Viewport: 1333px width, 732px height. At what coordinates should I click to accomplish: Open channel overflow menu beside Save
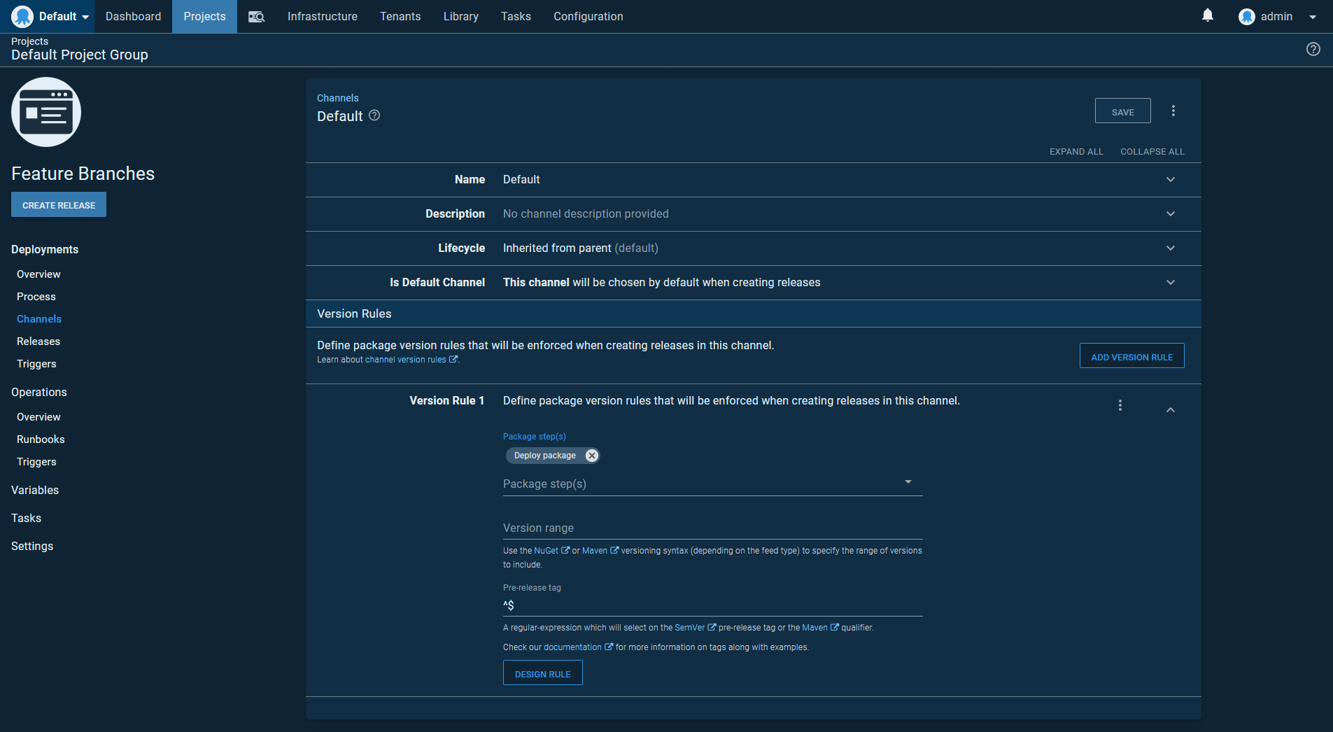pos(1173,111)
